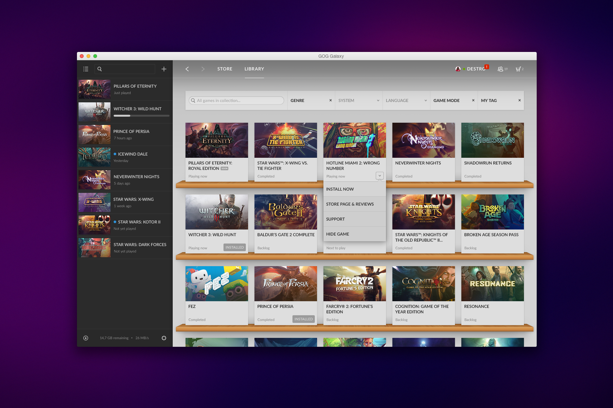
Task: Expand the SYSTEM dropdown filter
Action: click(358, 100)
